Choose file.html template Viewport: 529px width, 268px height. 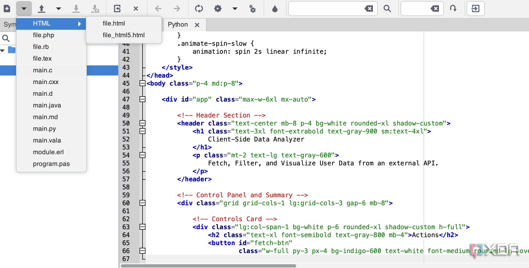[124, 23]
